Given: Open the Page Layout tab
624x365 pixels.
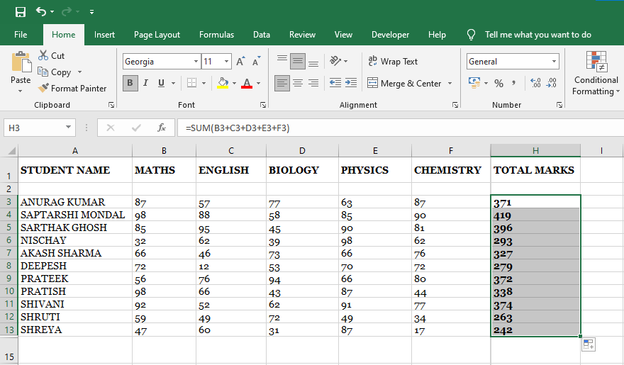Looking at the screenshot, I should [157, 35].
